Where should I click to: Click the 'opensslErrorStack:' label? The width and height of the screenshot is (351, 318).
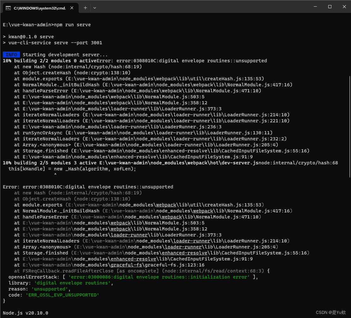(34, 277)
